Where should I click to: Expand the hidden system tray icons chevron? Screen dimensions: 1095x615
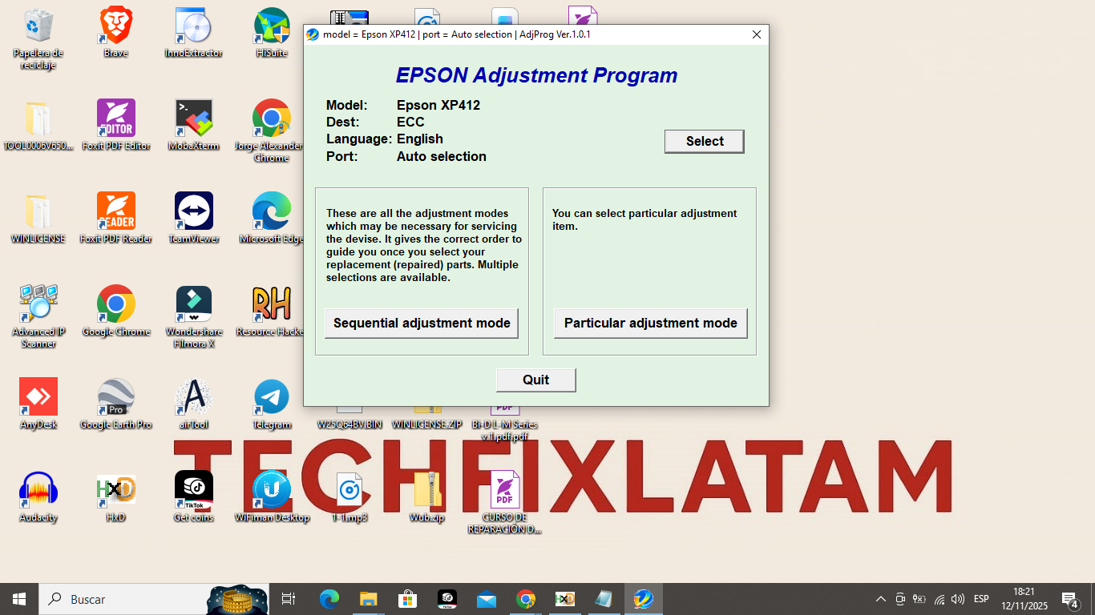click(x=880, y=599)
